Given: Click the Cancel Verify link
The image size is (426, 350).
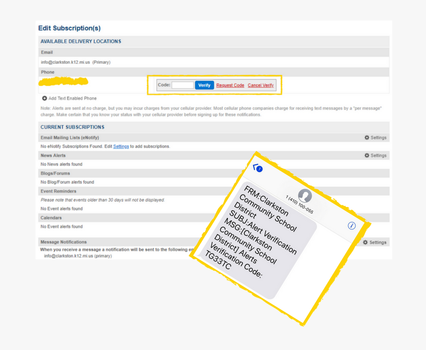Looking at the screenshot, I should click(x=261, y=85).
